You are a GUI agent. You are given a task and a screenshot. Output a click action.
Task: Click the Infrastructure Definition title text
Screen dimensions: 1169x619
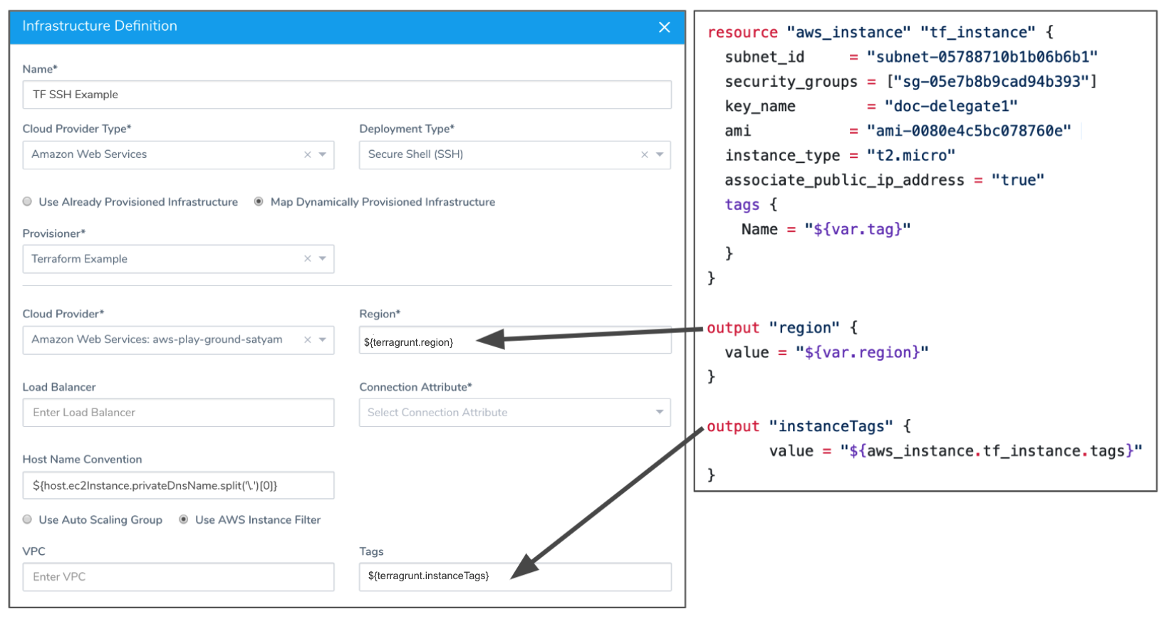pos(100,26)
